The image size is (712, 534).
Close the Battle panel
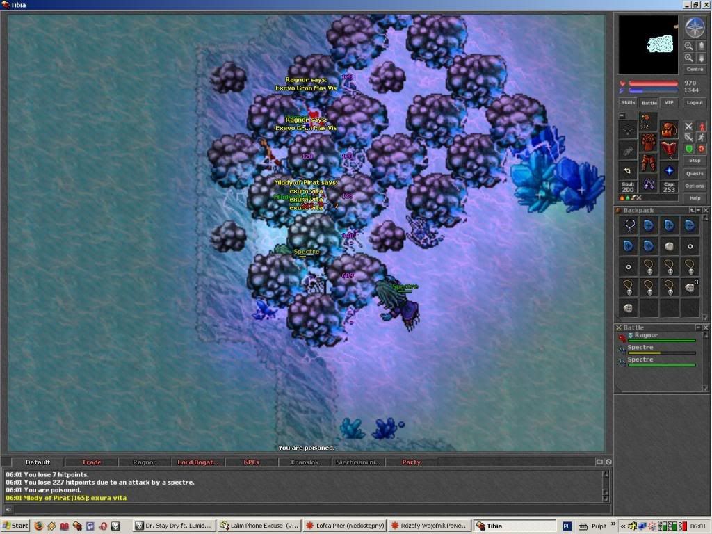(706, 327)
